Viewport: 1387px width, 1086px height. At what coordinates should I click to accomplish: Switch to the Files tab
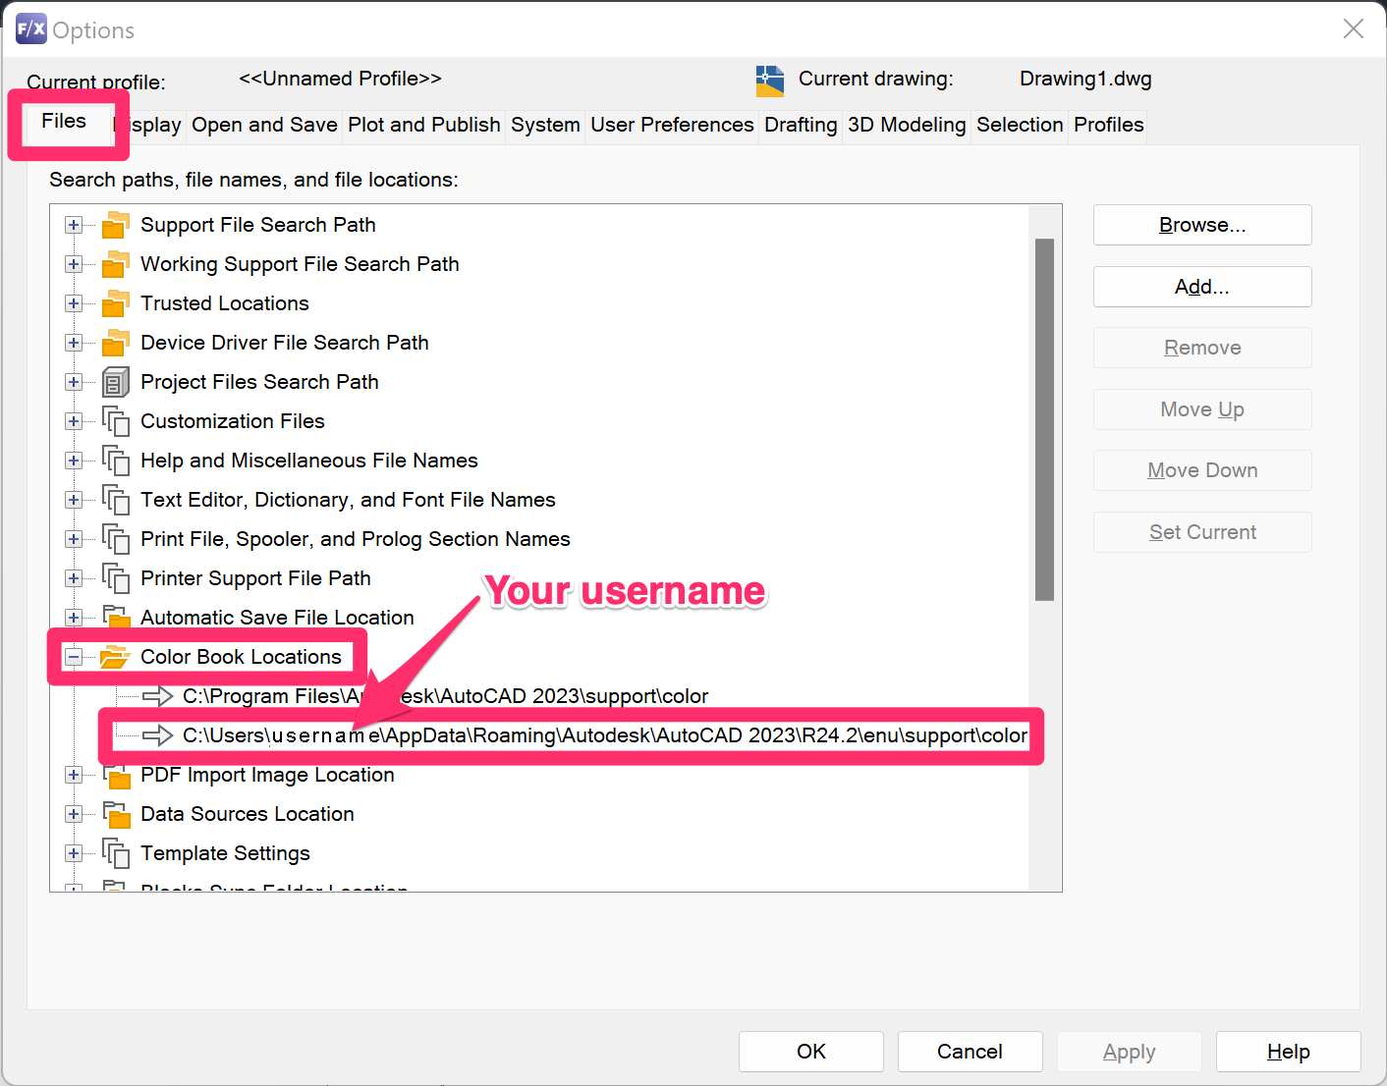point(64,121)
